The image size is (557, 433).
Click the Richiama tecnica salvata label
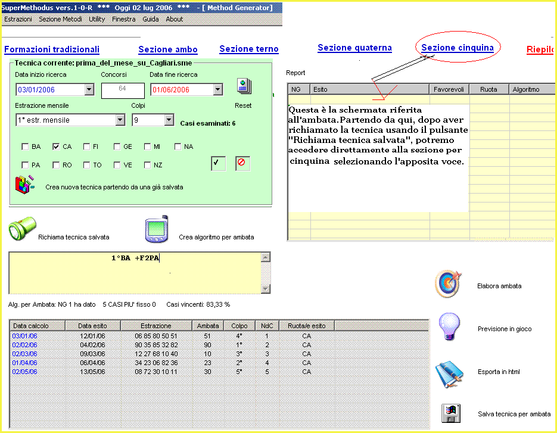coord(73,237)
